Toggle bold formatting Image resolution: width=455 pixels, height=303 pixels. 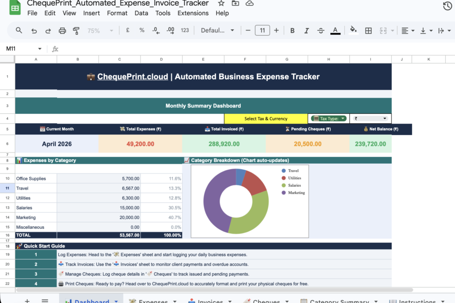click(x=292, y=30)
